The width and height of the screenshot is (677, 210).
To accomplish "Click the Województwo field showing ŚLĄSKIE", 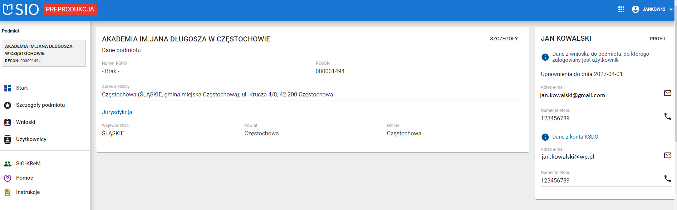I will click(170, 134).
